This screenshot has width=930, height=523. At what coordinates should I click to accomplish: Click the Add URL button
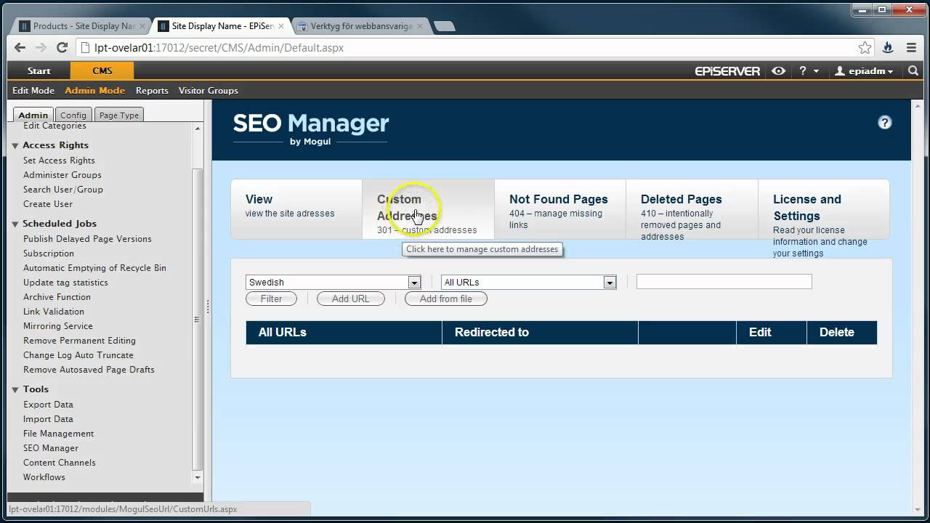click(x=350, y=299)
